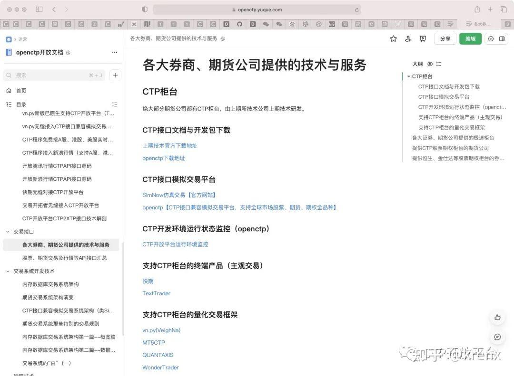Screen dimensions: 514x376
Task: Like the document with thumbs-up icon
Action: [497, 317]
